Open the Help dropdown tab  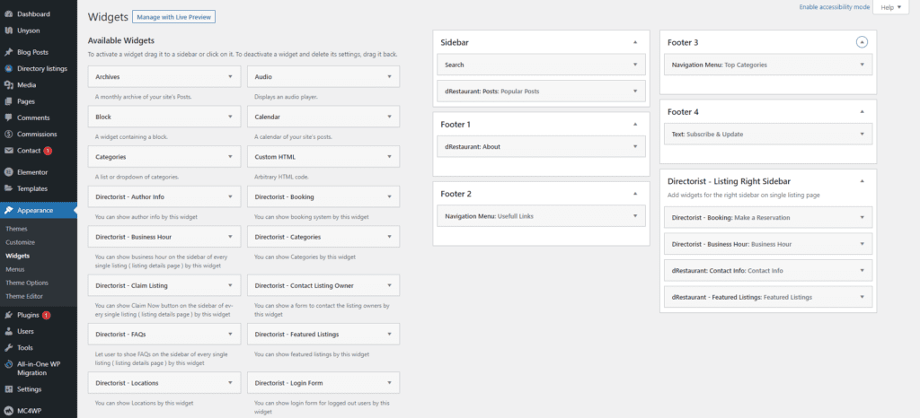(x=892, y=7)
